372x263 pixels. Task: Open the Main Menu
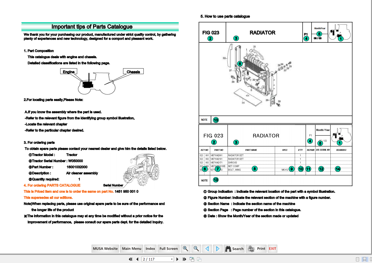[131, 249]
